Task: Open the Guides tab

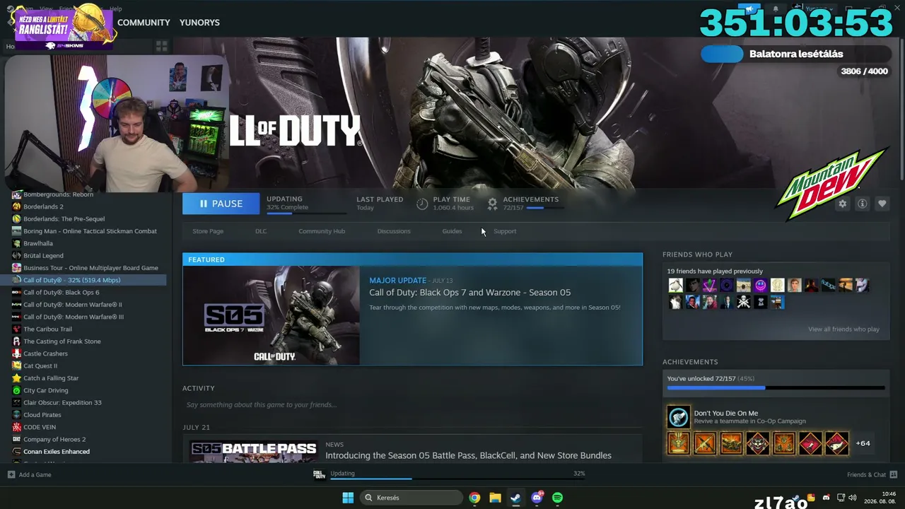Action: click(x=452, y=231)
